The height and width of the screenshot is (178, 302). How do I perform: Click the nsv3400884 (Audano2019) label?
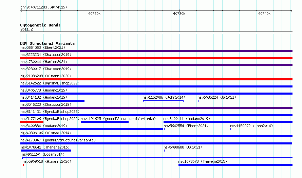44,126
